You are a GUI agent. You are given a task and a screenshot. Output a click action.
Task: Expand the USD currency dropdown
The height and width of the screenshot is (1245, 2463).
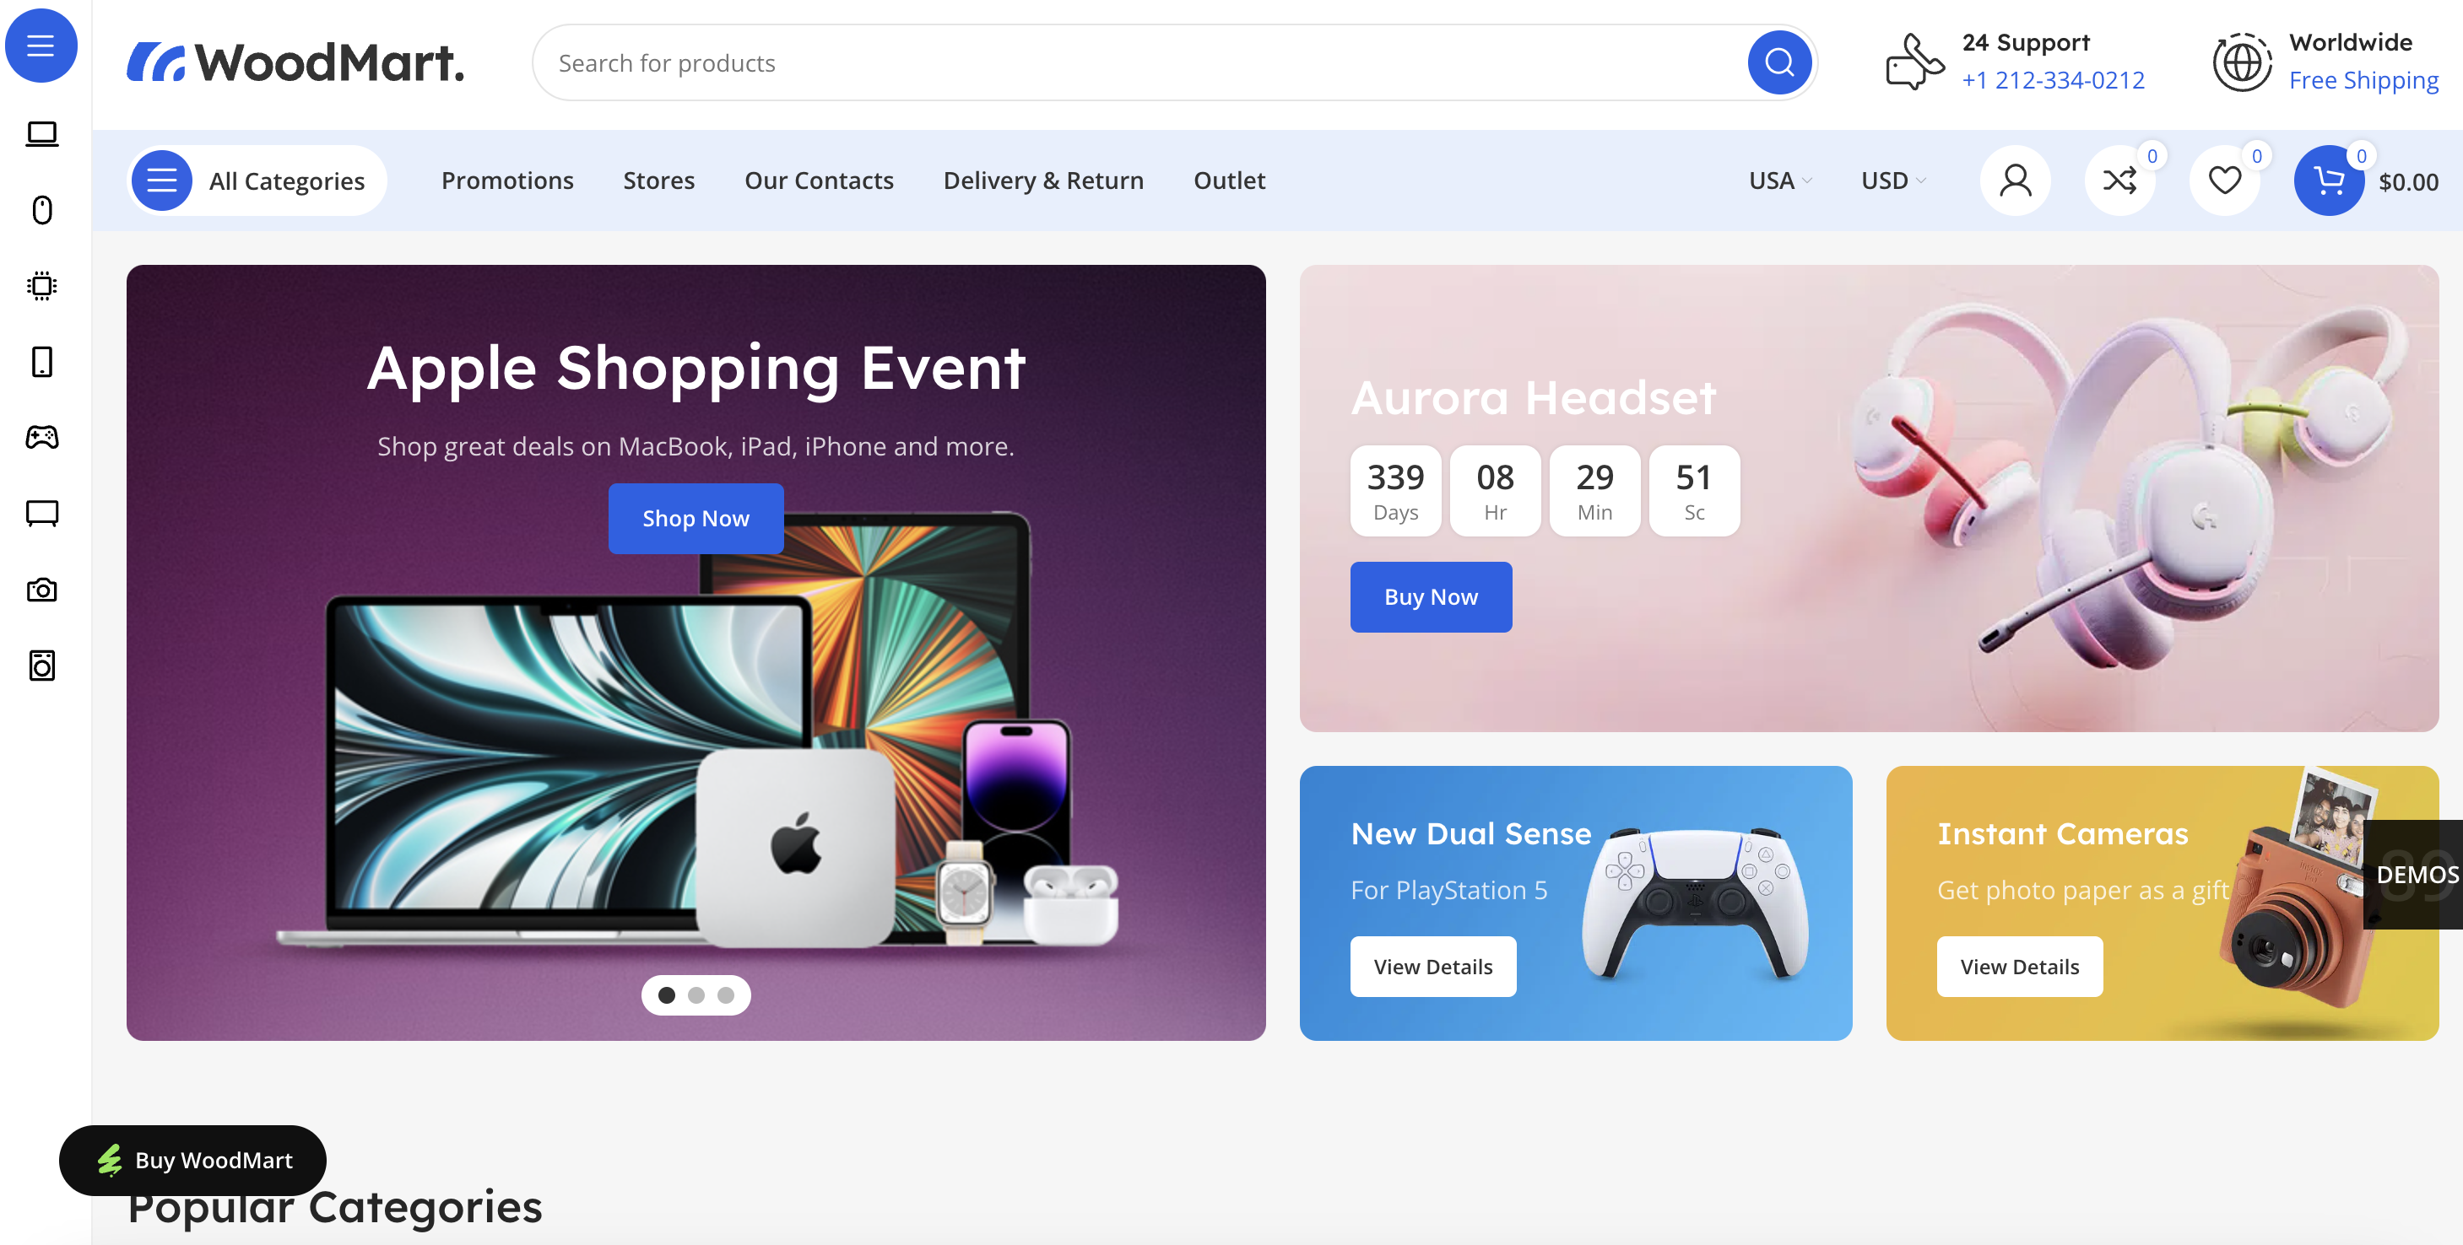pos(1893,181)
